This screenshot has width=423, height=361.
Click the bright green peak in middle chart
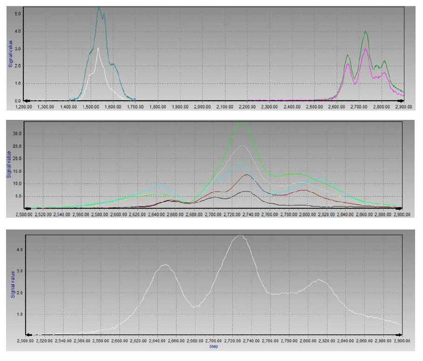click(x=241, y=123)
